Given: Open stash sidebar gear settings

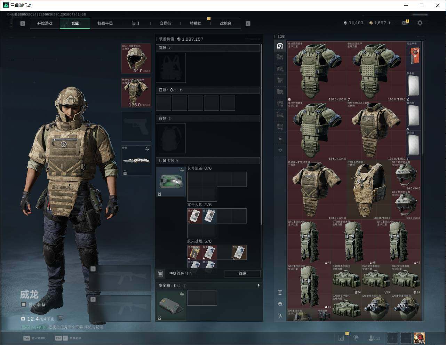Looking at the screenshot, I should (x=280, y=150).
